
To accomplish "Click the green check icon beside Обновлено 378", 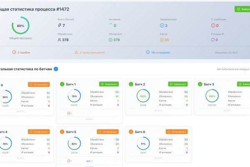I will coord(110,40).
